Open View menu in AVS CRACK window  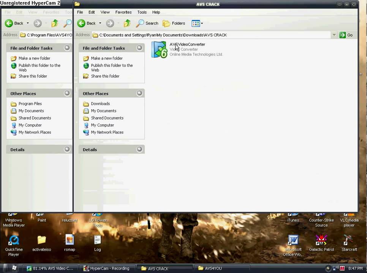pyautogui.click(x=105, y=12)
